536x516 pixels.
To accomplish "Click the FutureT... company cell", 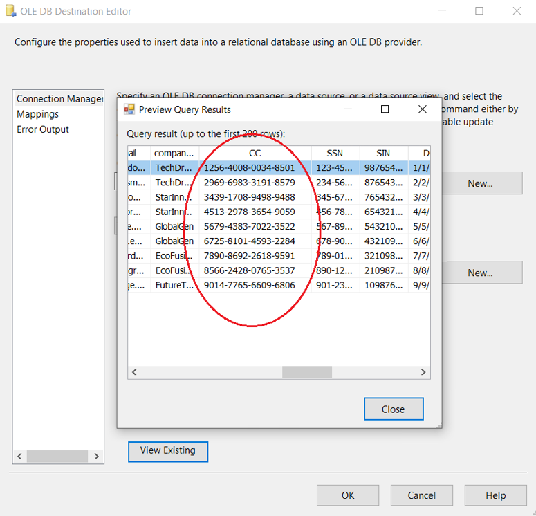I will click(174, 285).
